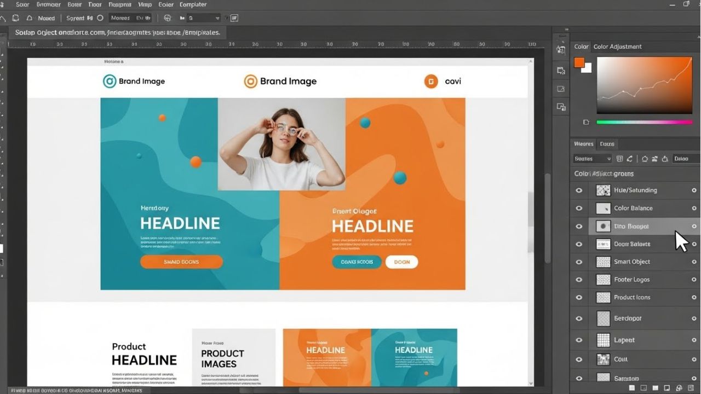
Task: Click the pentagon shape icon in layers toolbar
Action: [645, 159]
